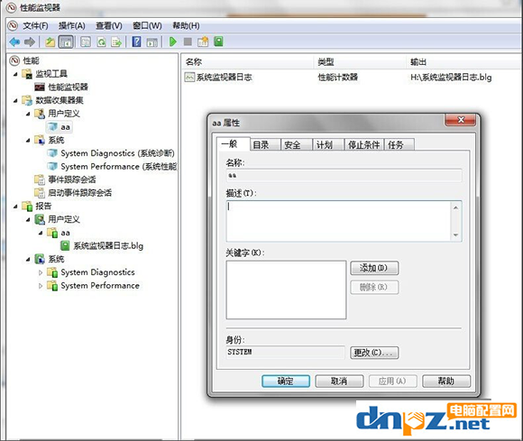Screen dimensions: 523x441
Task: Click the 更改(C)... identity button
Action: click(374, 353)
